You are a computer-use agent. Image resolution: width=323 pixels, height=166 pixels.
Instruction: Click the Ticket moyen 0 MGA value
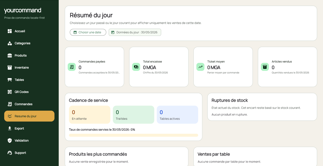214,67
